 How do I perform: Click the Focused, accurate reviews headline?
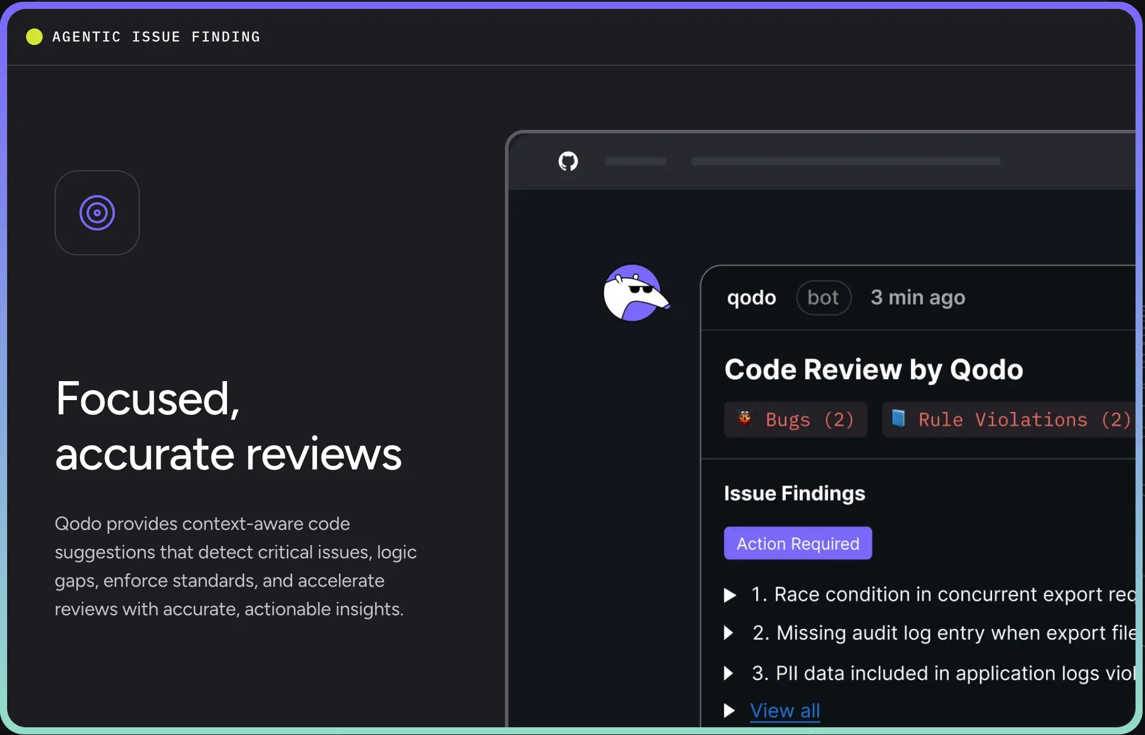(229, 426)
